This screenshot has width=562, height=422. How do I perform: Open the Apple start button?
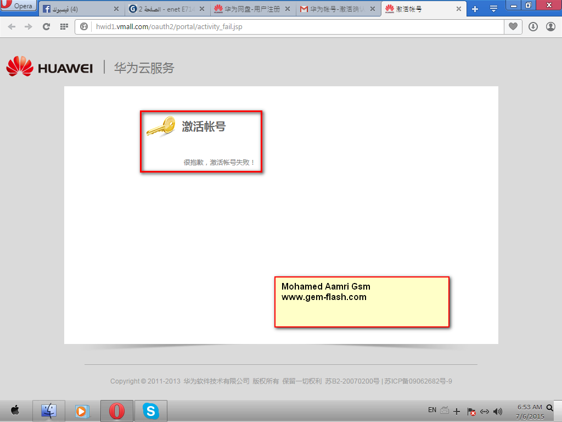coord(15,410)
